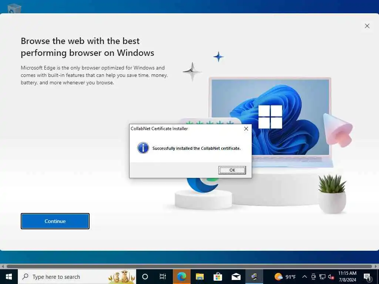Click the heading "Browse the web with the best"
Screen dimensions: 379x284
80,41
